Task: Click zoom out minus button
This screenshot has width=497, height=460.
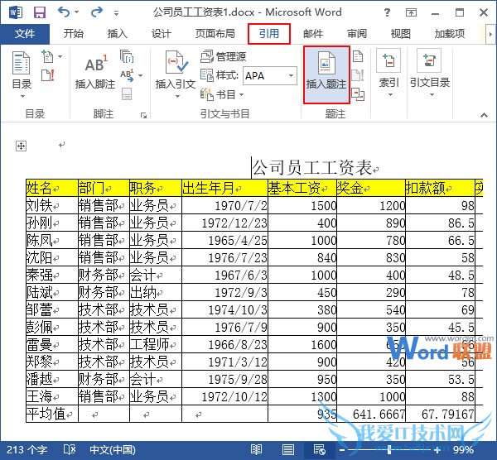Action: tap(341, 450)
